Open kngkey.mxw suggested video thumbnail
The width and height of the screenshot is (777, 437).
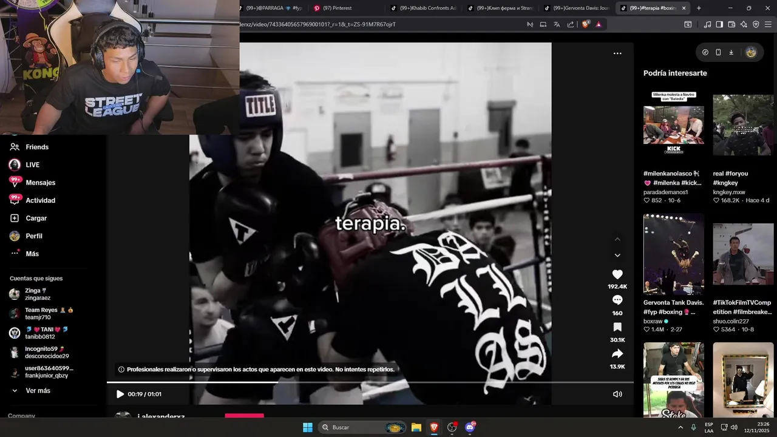[743, 125]
